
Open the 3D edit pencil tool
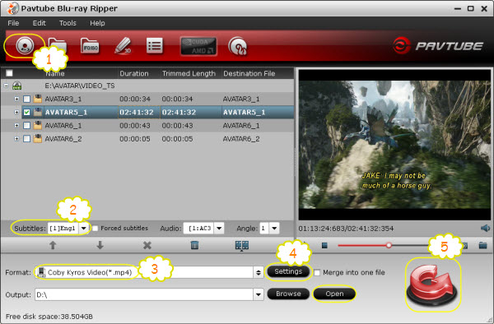(123, 46)
